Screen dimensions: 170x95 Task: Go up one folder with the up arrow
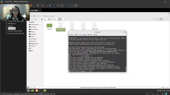(x=35, y=19)
